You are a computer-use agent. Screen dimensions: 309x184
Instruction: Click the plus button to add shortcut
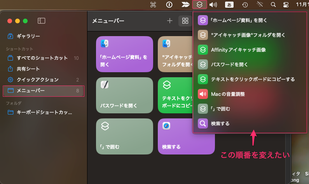click(169, 21)
